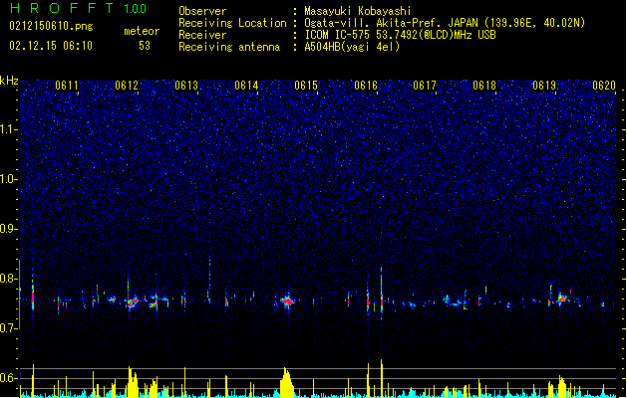The height and width of the screenshot is (398, 627).
Task: Click the 0613 time marker
Action: 186,86
